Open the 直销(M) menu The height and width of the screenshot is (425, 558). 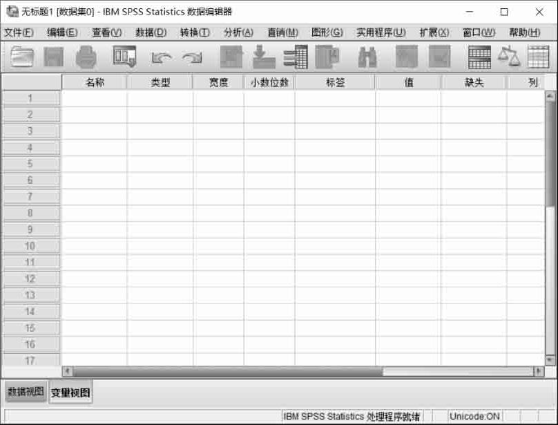[x=282, y=32]
